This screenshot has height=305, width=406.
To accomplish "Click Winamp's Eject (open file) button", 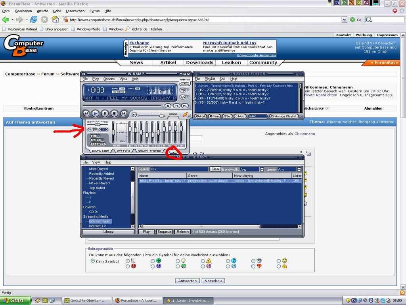I will pos(168,106).
